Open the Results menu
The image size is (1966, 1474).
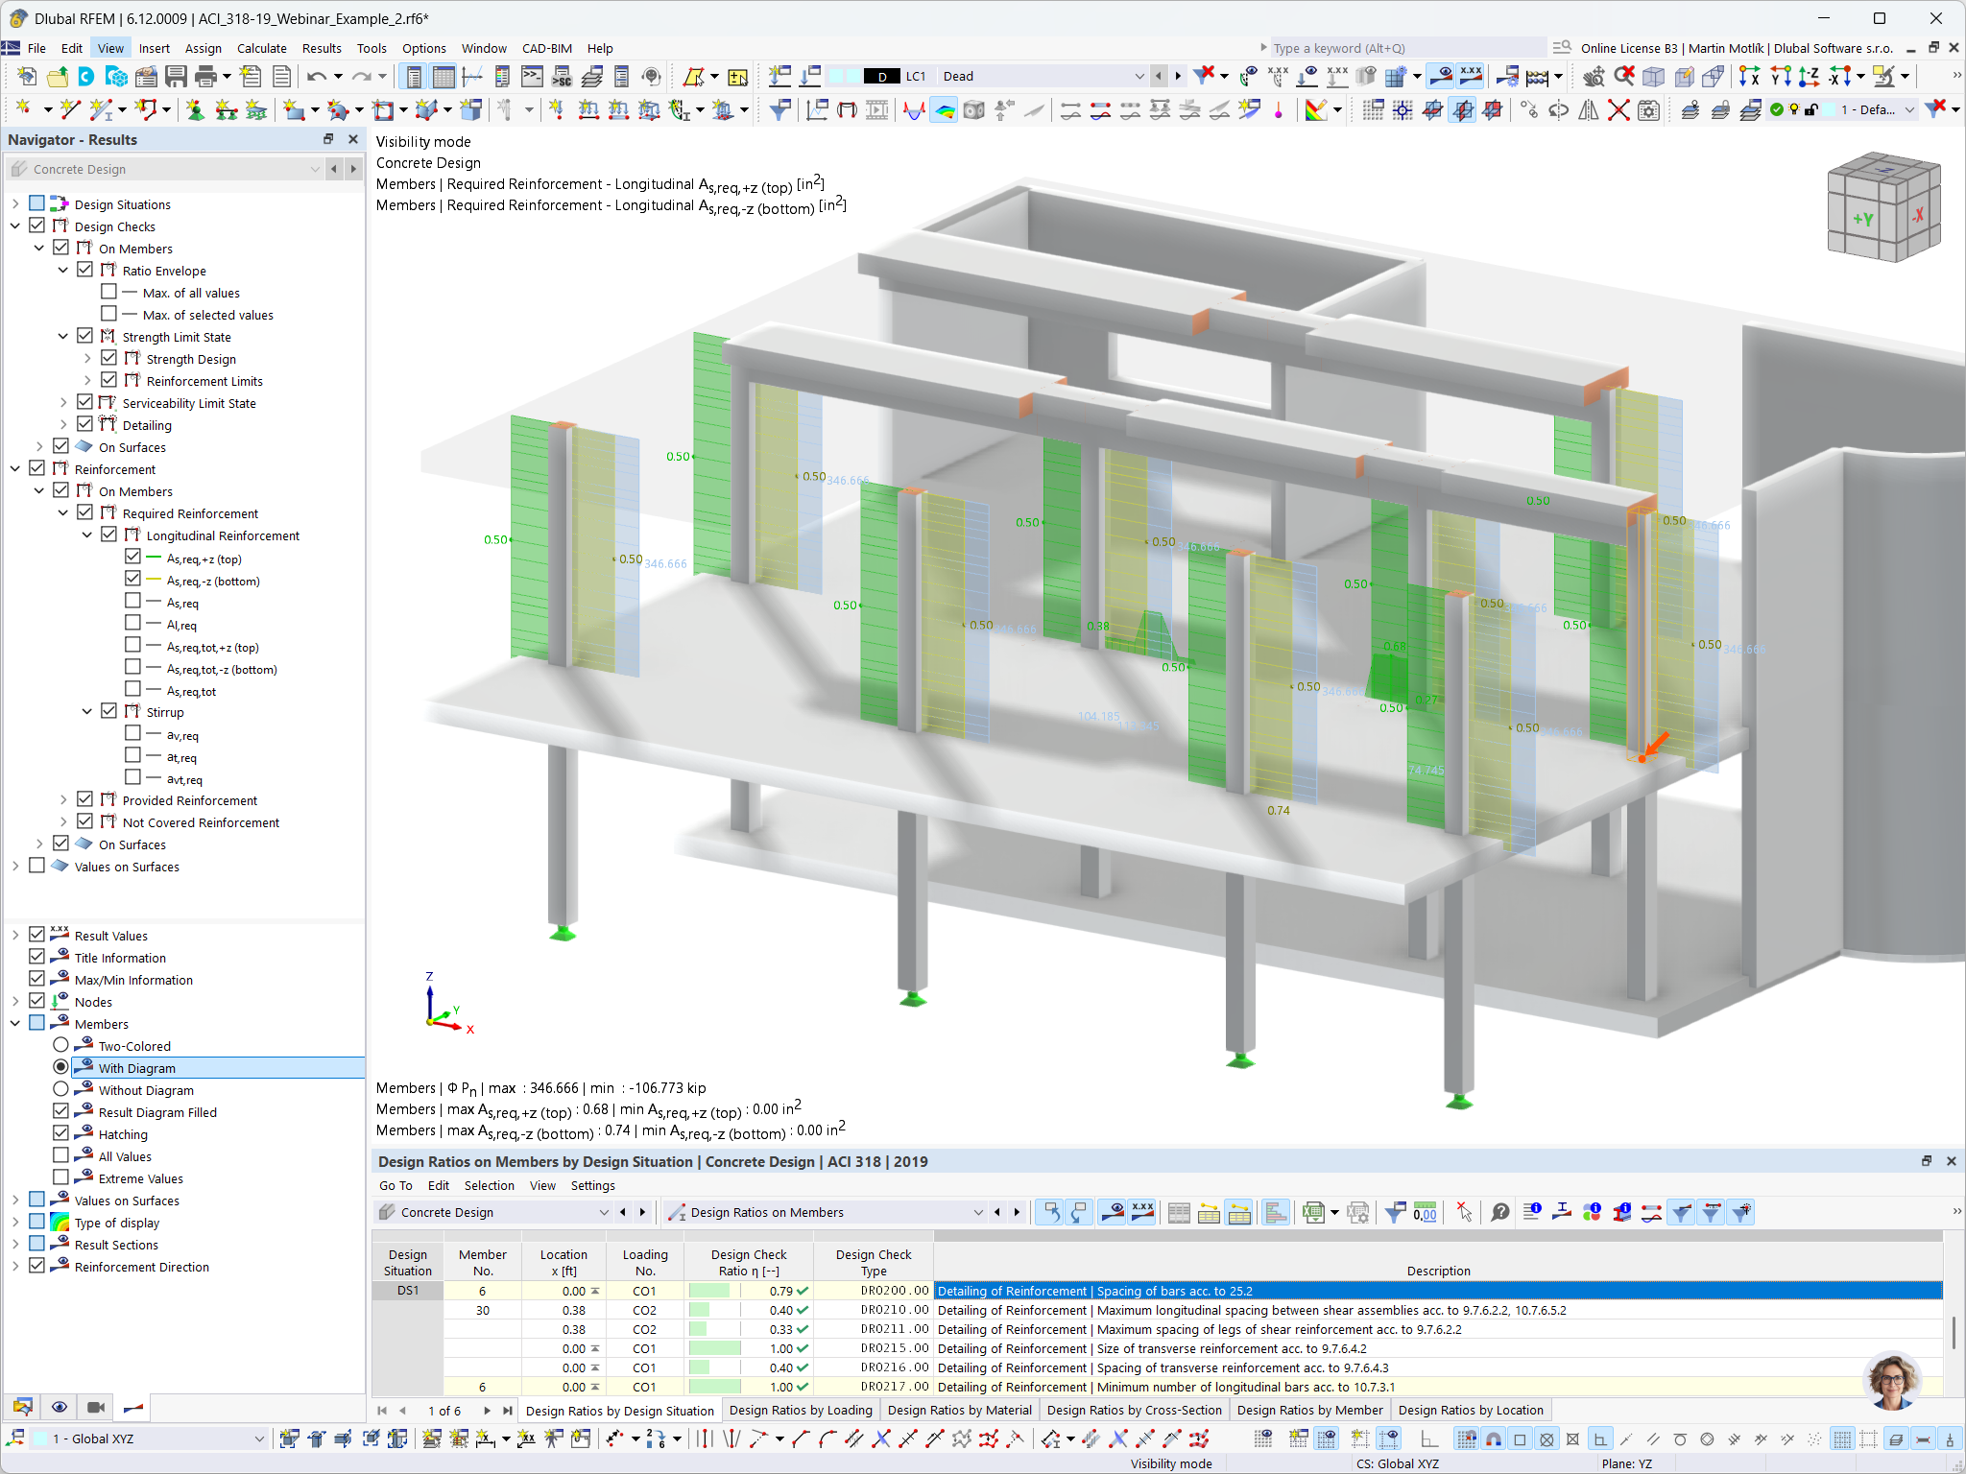pos(323,48)
